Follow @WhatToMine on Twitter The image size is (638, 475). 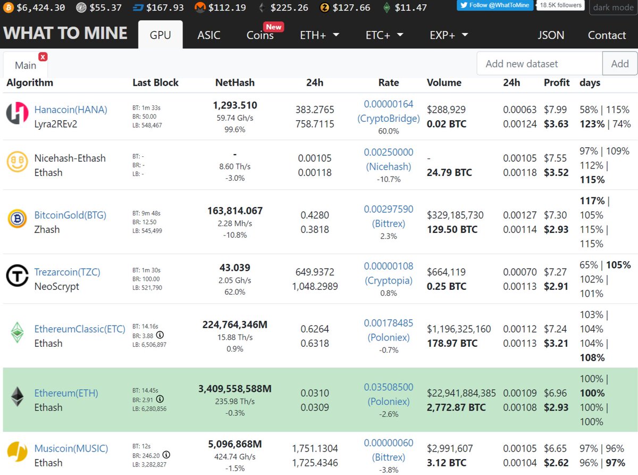(494, 6)
